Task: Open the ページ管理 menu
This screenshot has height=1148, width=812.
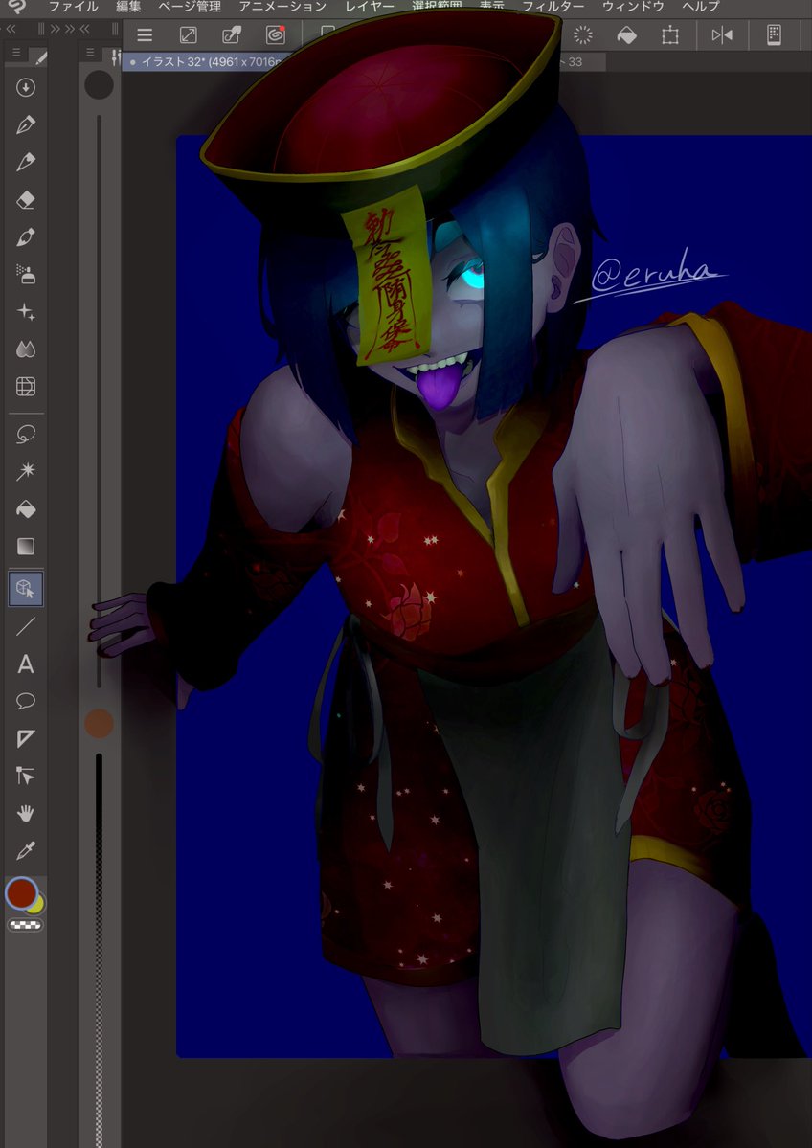Action: pos(190,7)
